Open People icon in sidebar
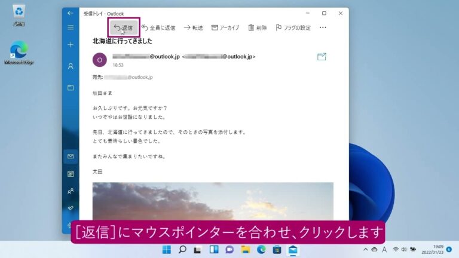The height and width of the screenshot is (258, 459). (x=71, y=191)
